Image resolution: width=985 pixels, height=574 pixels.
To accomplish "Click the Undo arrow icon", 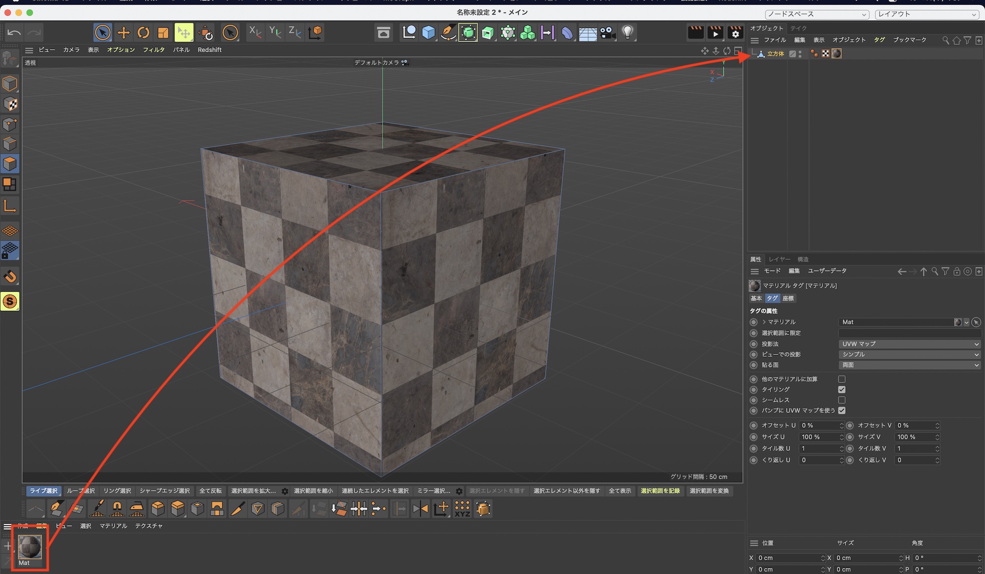I will (x=14, y=33).
